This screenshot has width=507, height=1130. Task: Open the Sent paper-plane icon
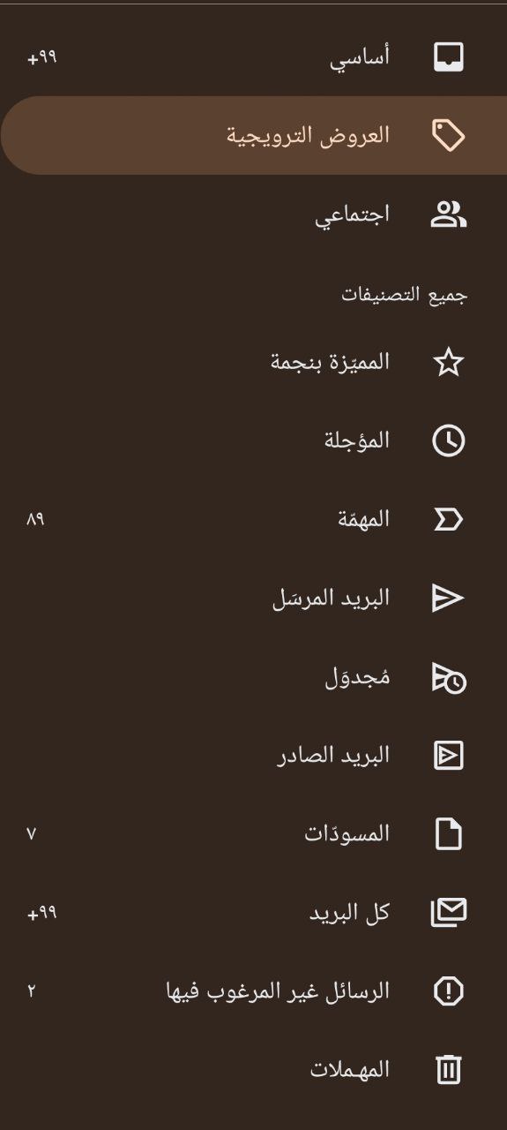[x=448, y=598]
